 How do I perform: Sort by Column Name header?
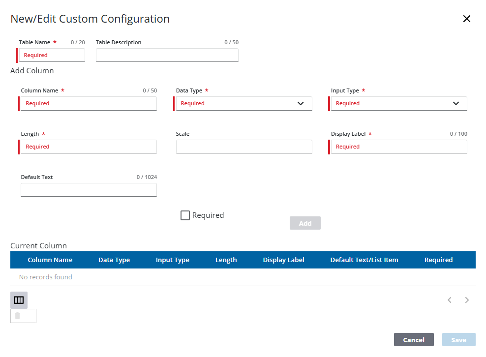(50, 260)
